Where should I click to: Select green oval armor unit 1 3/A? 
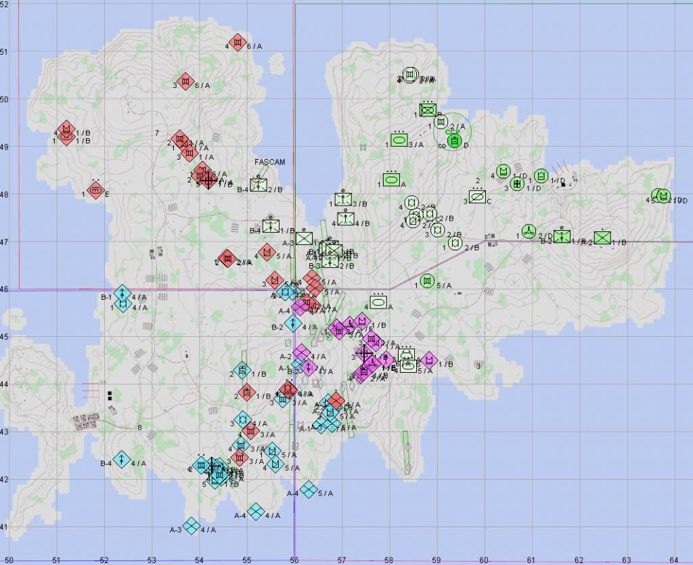click(x=399, y=140)
